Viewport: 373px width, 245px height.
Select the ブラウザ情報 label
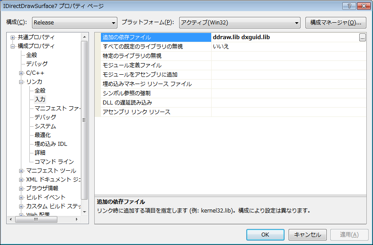click(42, 189)
